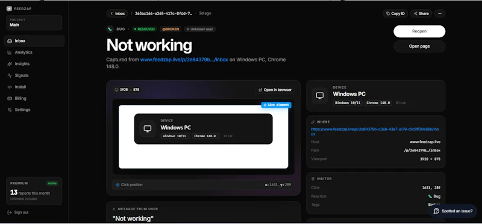The height and width of the screenshot is (224, 482).
Task: Click the 13 reports this month text
Action: 30,193
